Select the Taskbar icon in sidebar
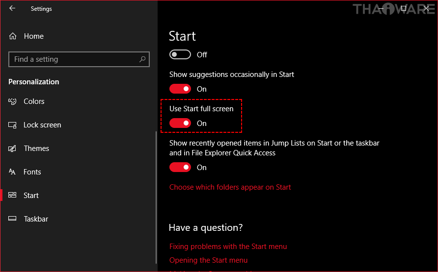This screenshot has height=272, width=438. [x=13, y=219]
